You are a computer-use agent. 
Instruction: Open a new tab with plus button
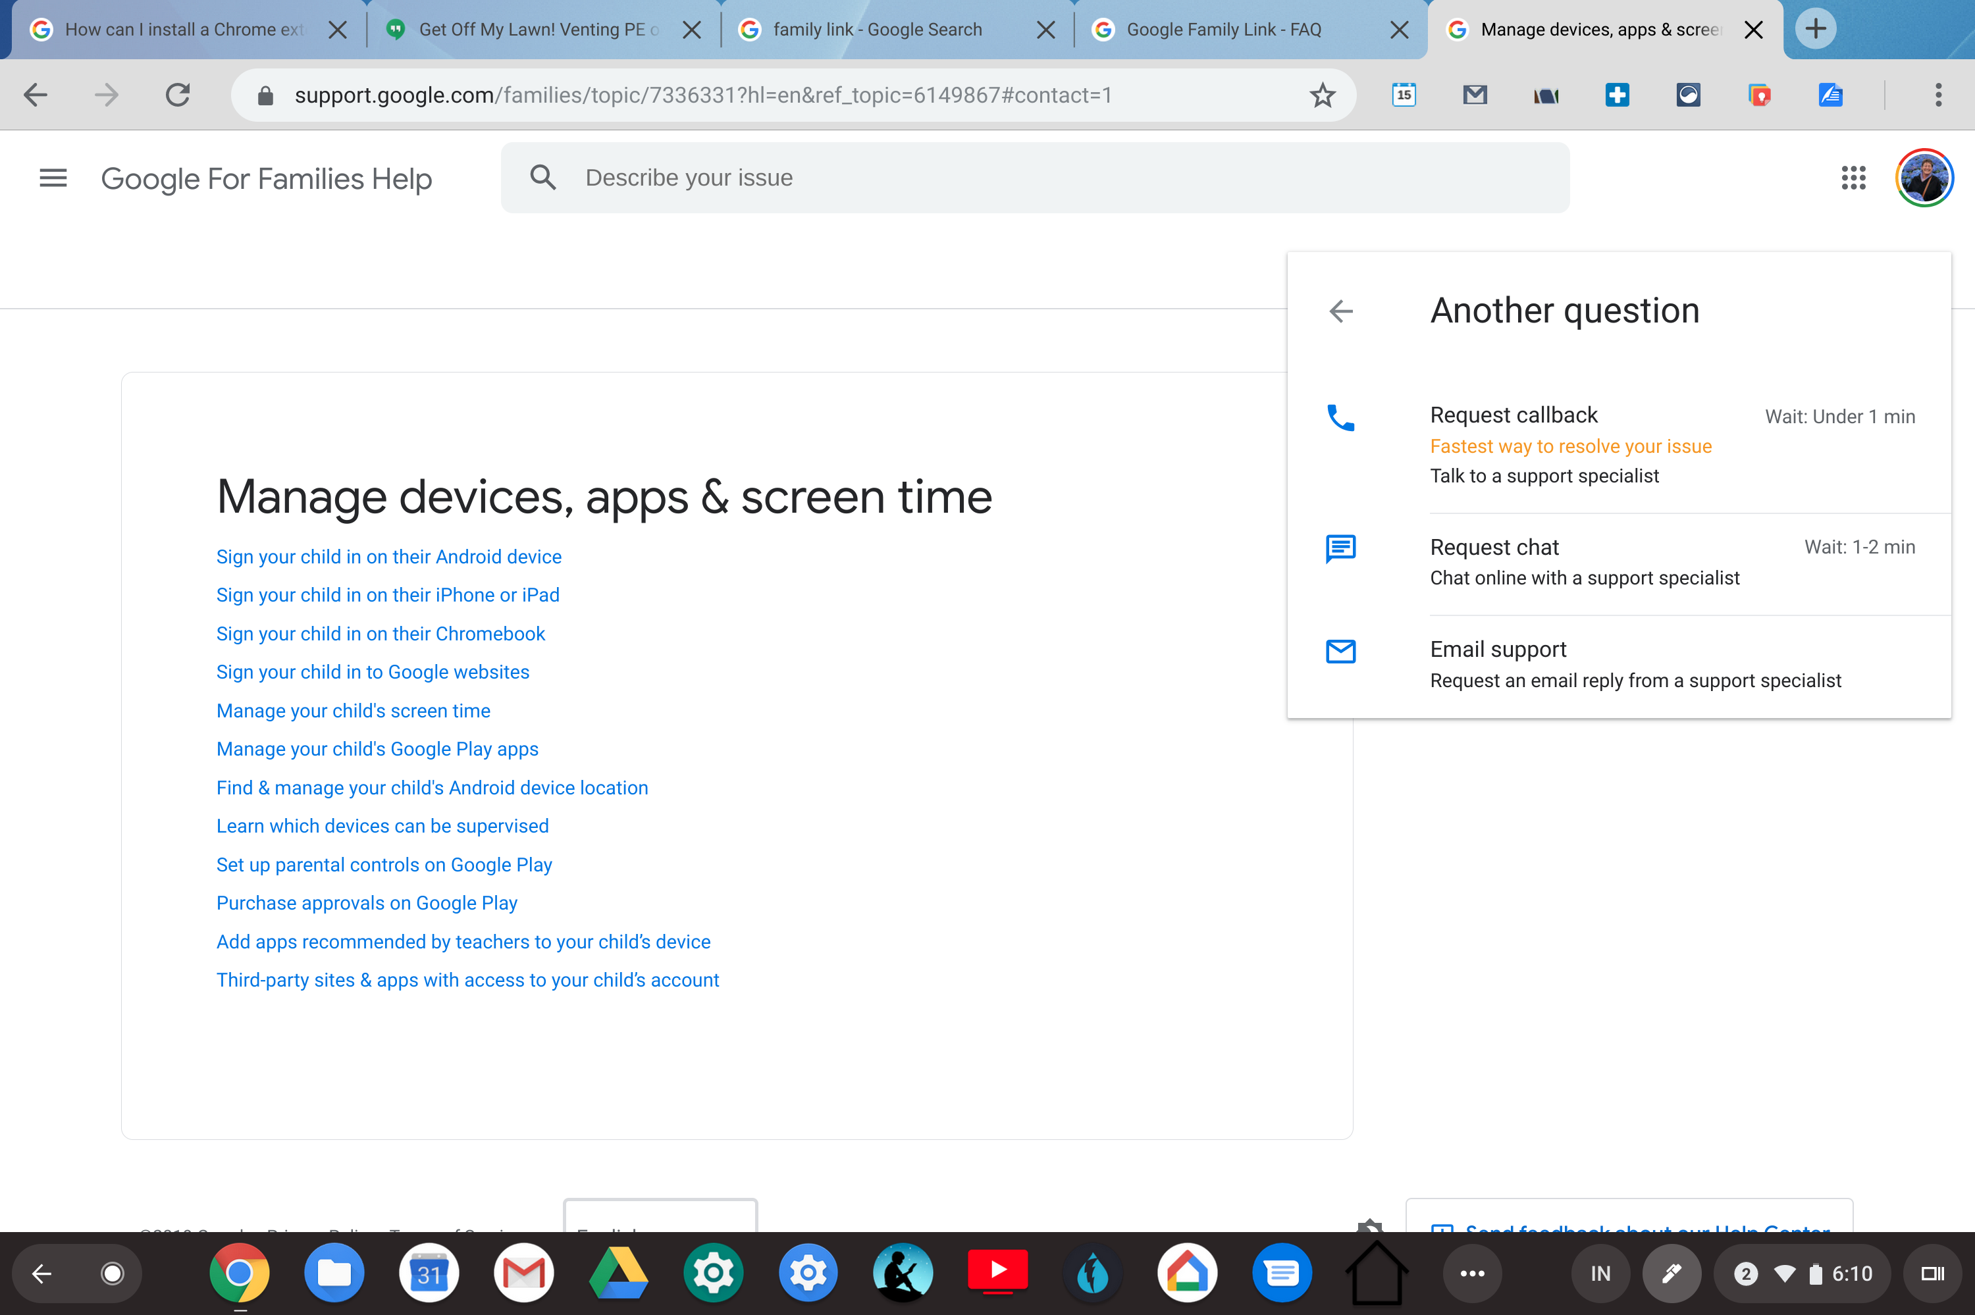[x=1815, y=28]
